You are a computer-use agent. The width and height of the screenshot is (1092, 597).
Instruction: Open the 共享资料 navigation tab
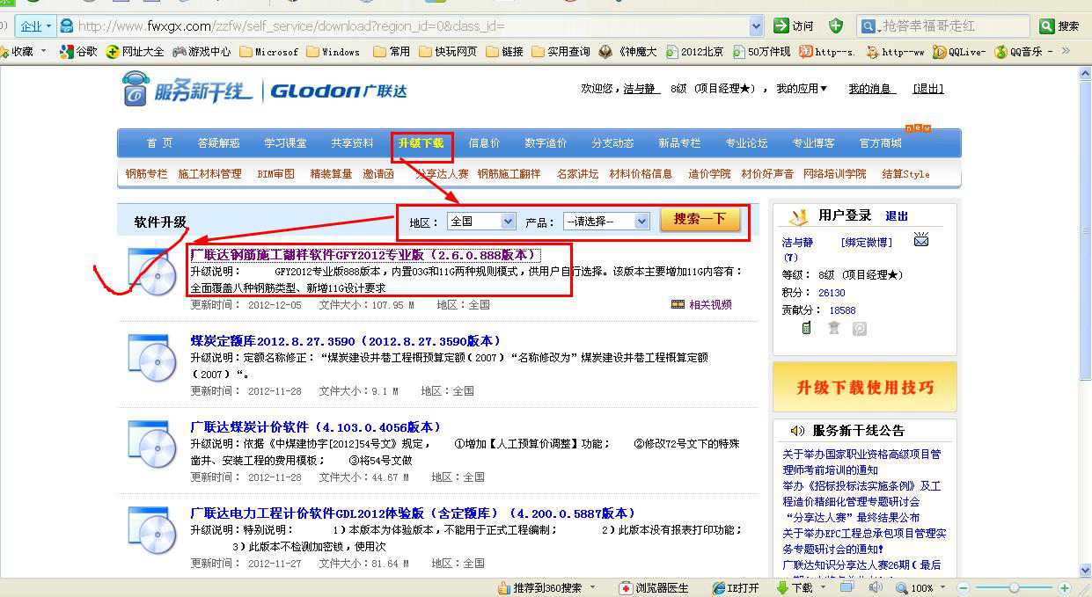pos(353,143)
